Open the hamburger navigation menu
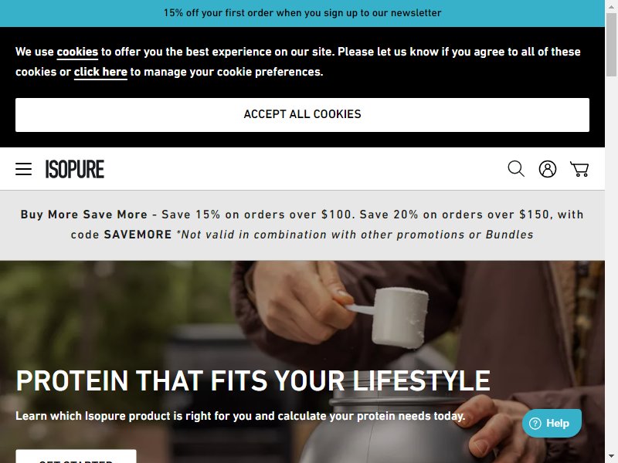Image resolution: width=618 pixels, height=463 pixels. (24, 169)
